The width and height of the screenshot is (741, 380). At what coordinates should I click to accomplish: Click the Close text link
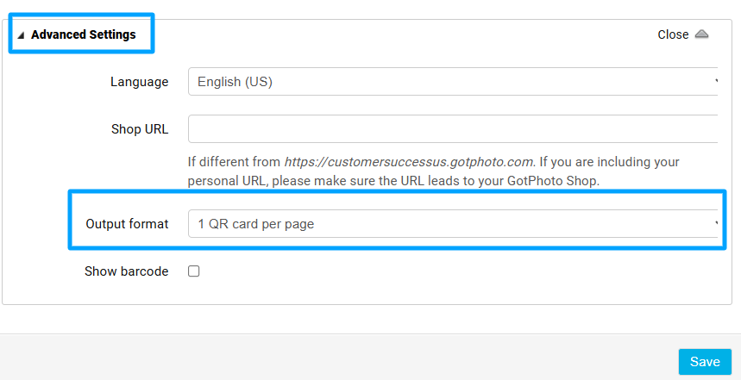pos(673,34)
